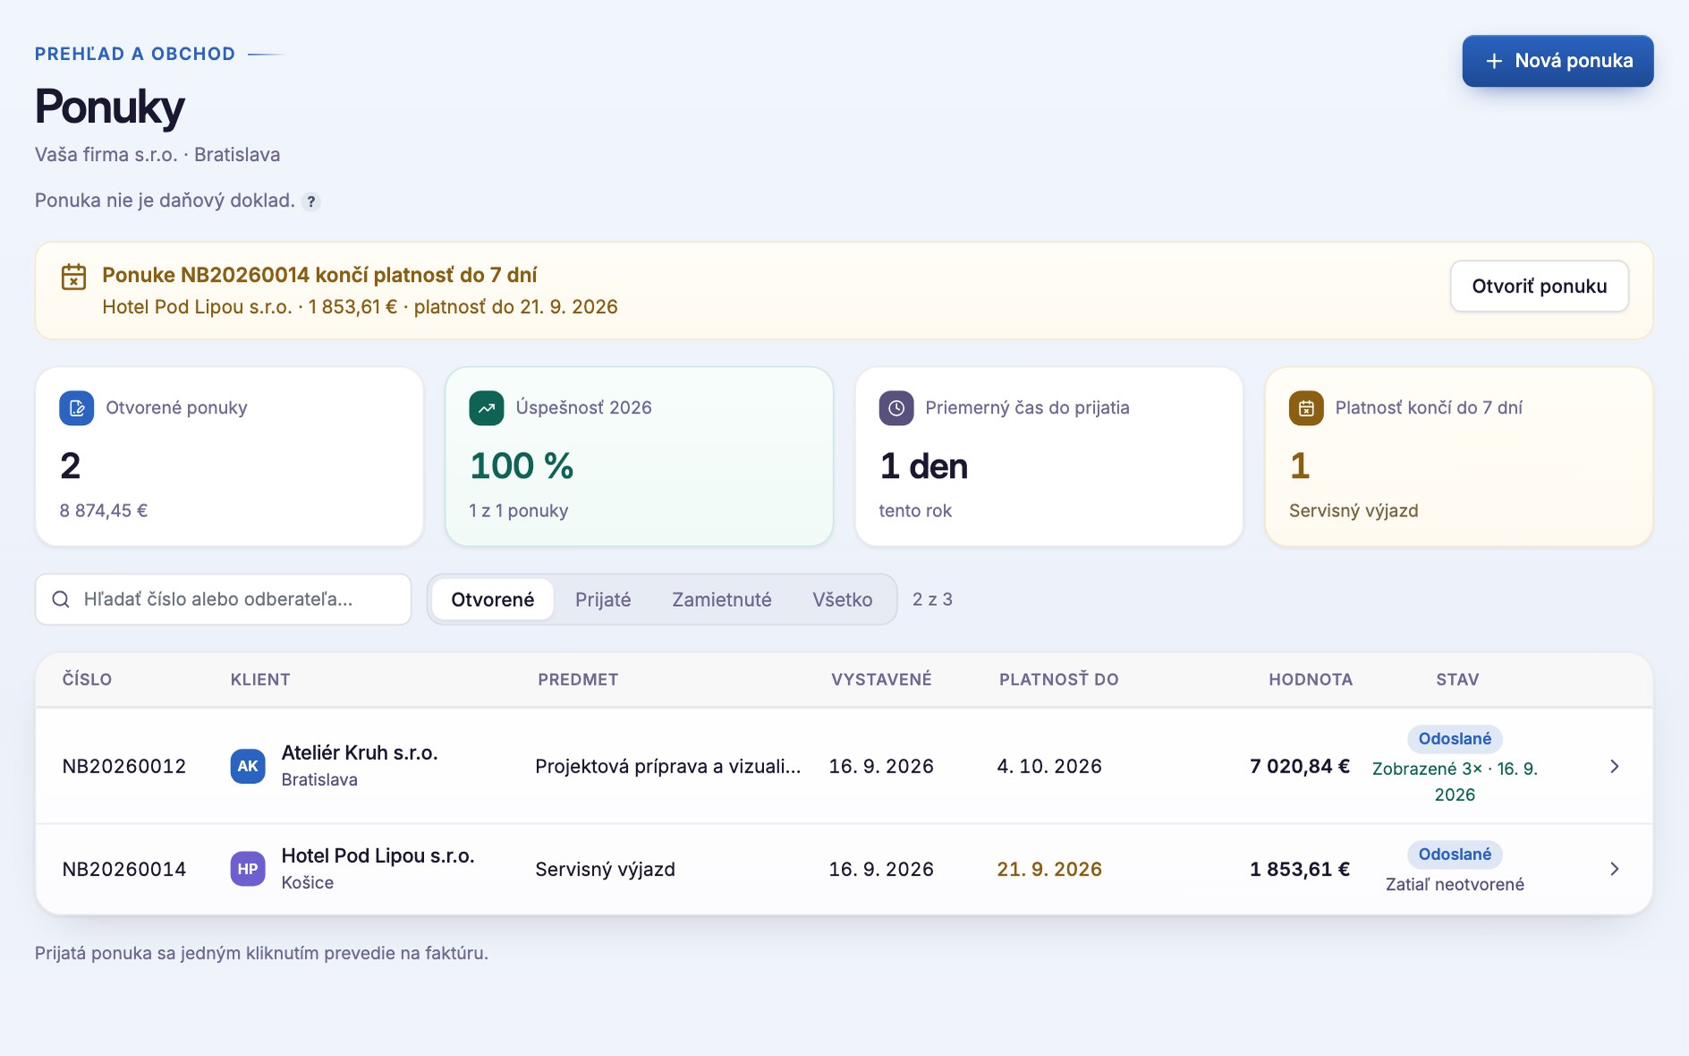This screenshot has width=1689, height=1056.
Task: Click the HP avatar for Hotel Pod Lipou
Action: tap(248, 869)
